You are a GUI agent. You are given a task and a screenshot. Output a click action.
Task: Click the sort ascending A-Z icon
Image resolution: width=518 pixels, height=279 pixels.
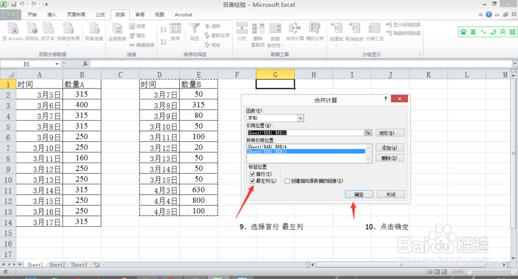[163, 30]
